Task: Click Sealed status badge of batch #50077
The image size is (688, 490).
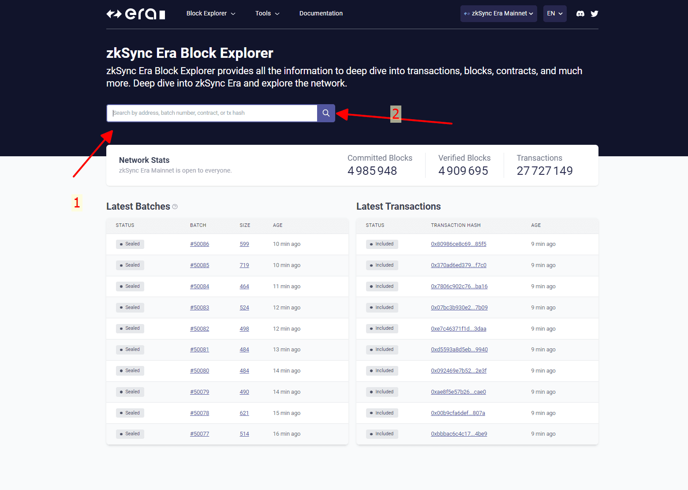Action: coord(130,434)
